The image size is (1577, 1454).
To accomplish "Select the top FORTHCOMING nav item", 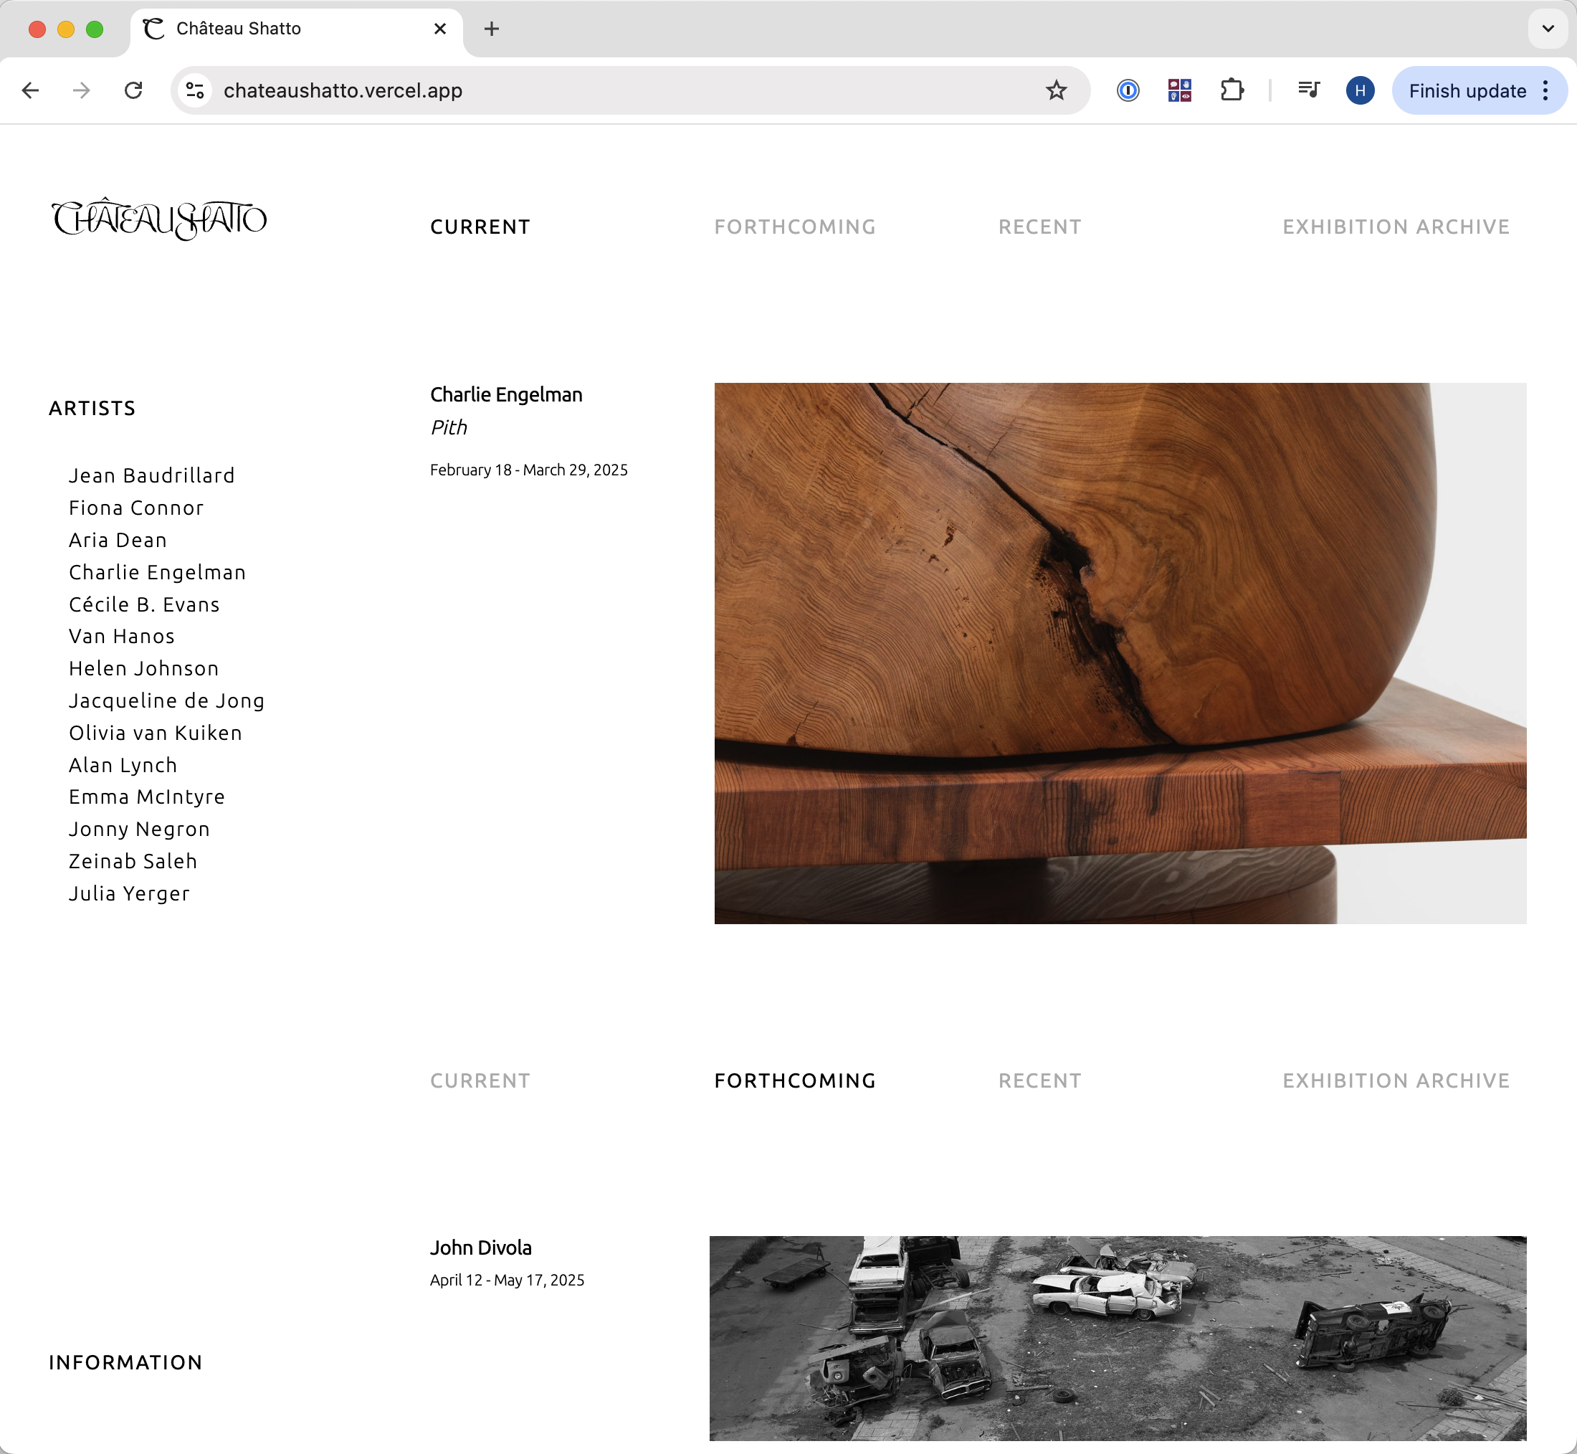I will pos(795,227).
